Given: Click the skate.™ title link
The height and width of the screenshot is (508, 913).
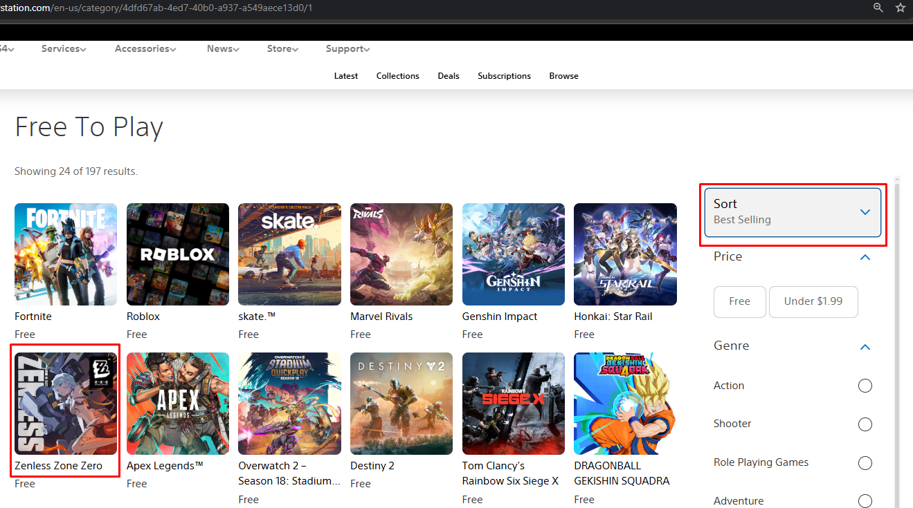Looking at the screenshot, I should point(257,317).
